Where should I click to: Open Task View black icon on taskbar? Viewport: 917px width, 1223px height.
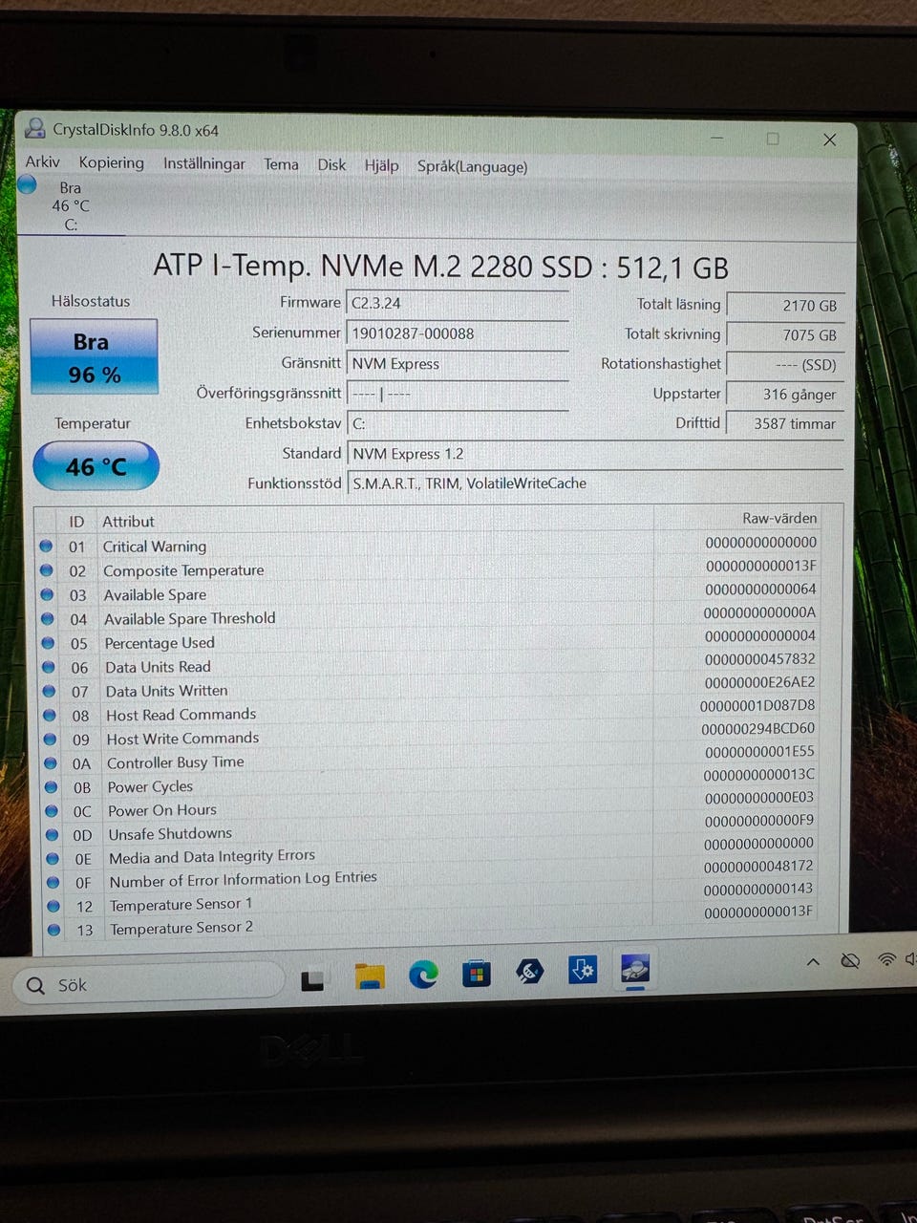(312, 980)
